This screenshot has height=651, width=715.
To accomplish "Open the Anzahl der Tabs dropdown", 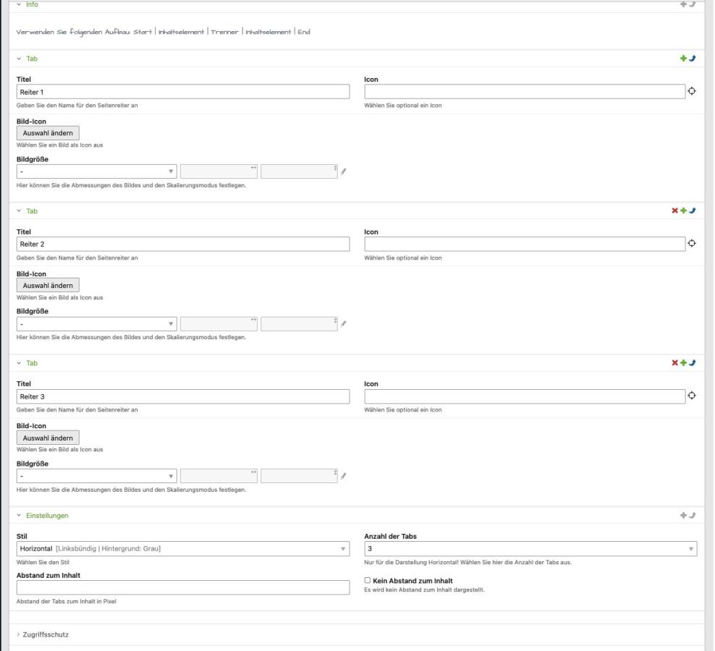I will pos(530,550).
